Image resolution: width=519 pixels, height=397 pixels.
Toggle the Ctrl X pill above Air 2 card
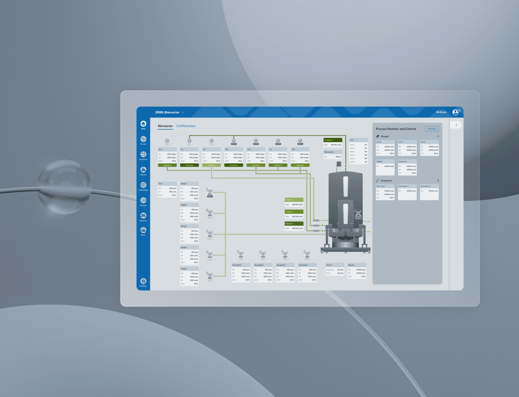coord(256,144)
